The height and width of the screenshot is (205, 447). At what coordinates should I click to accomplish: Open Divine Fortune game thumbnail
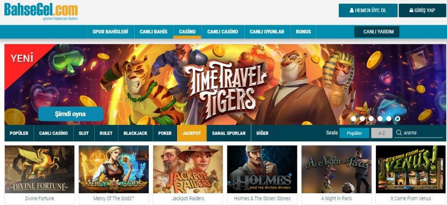39,169
